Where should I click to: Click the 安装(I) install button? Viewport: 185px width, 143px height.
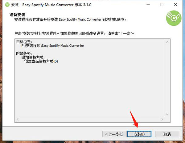[x=139, y=134]
